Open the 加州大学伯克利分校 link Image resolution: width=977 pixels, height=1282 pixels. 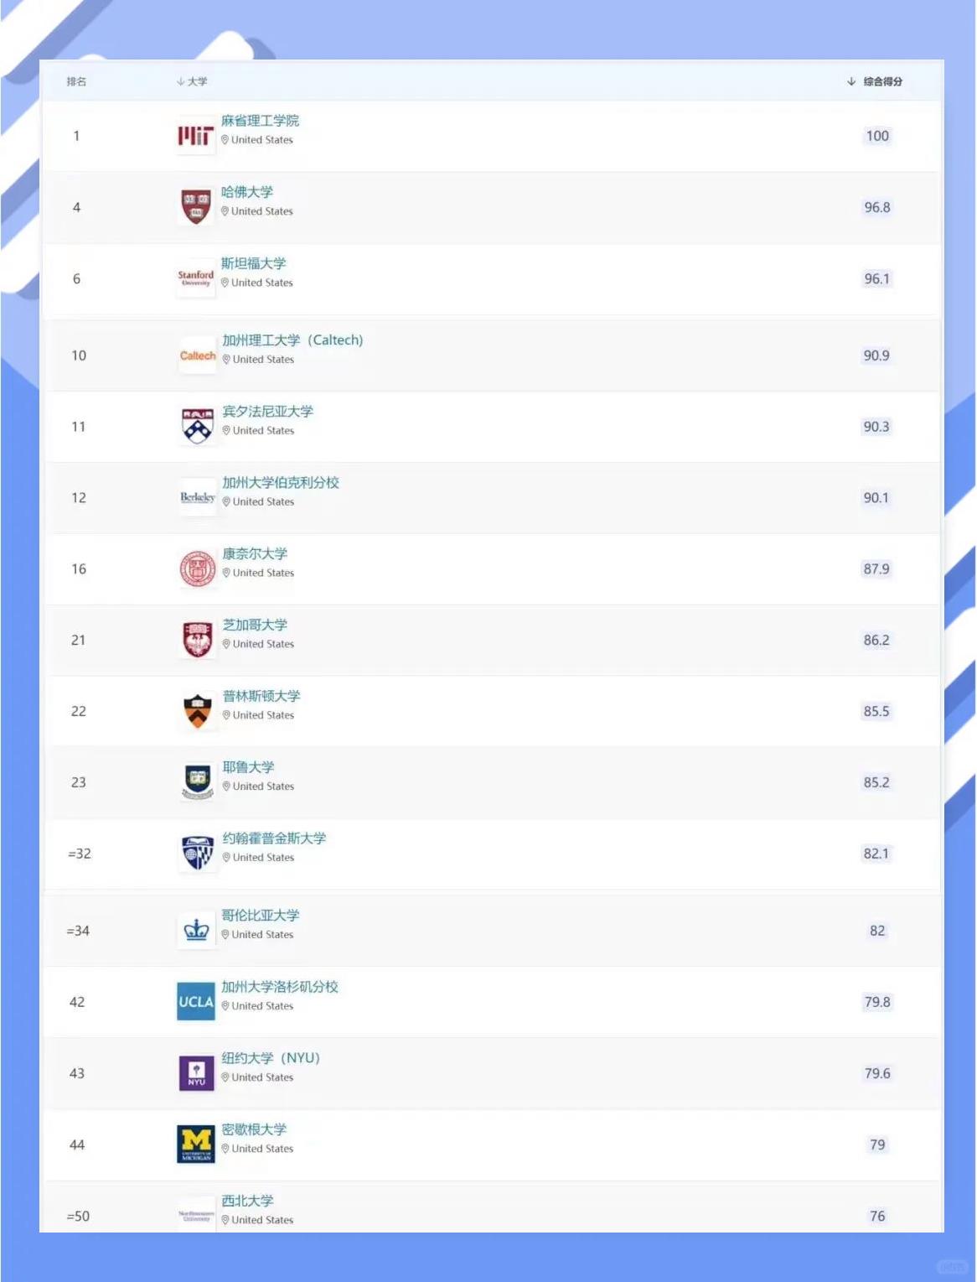click(x=281, y=483)
